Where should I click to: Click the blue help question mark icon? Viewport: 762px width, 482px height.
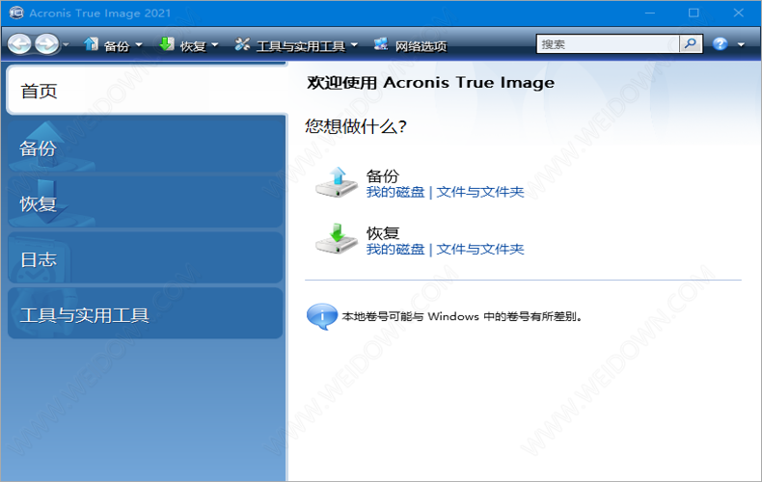(x=720, y=44)
